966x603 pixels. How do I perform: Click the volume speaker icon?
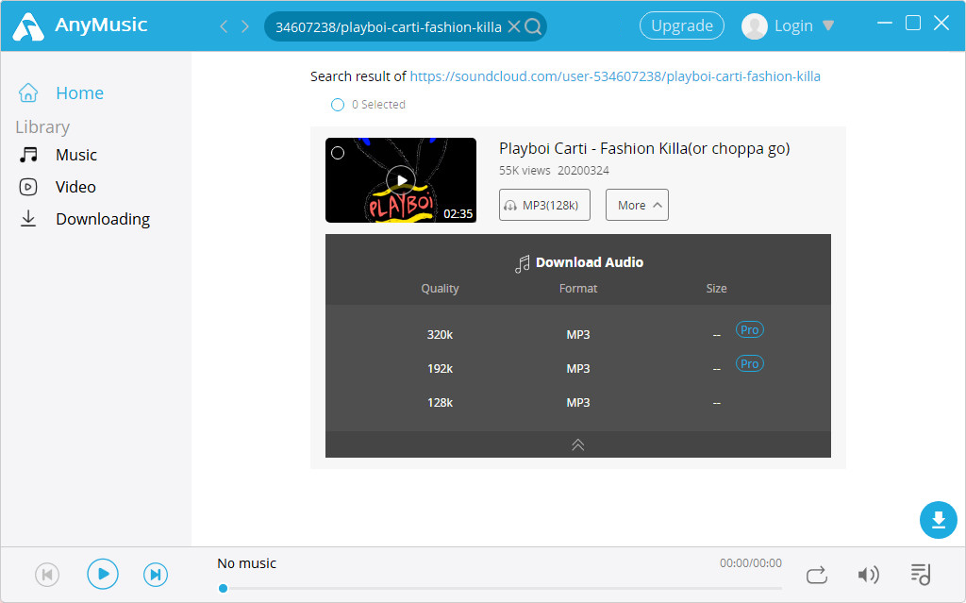[x=869, y=575]
